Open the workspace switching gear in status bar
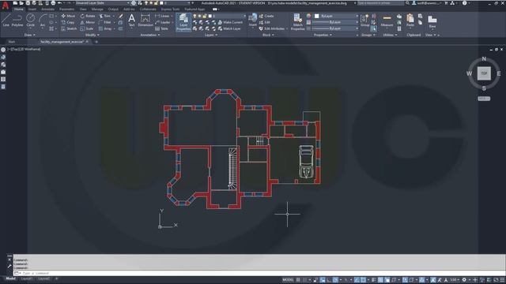Viewport: 506px width, 284px height. click(x=464, y=280)
